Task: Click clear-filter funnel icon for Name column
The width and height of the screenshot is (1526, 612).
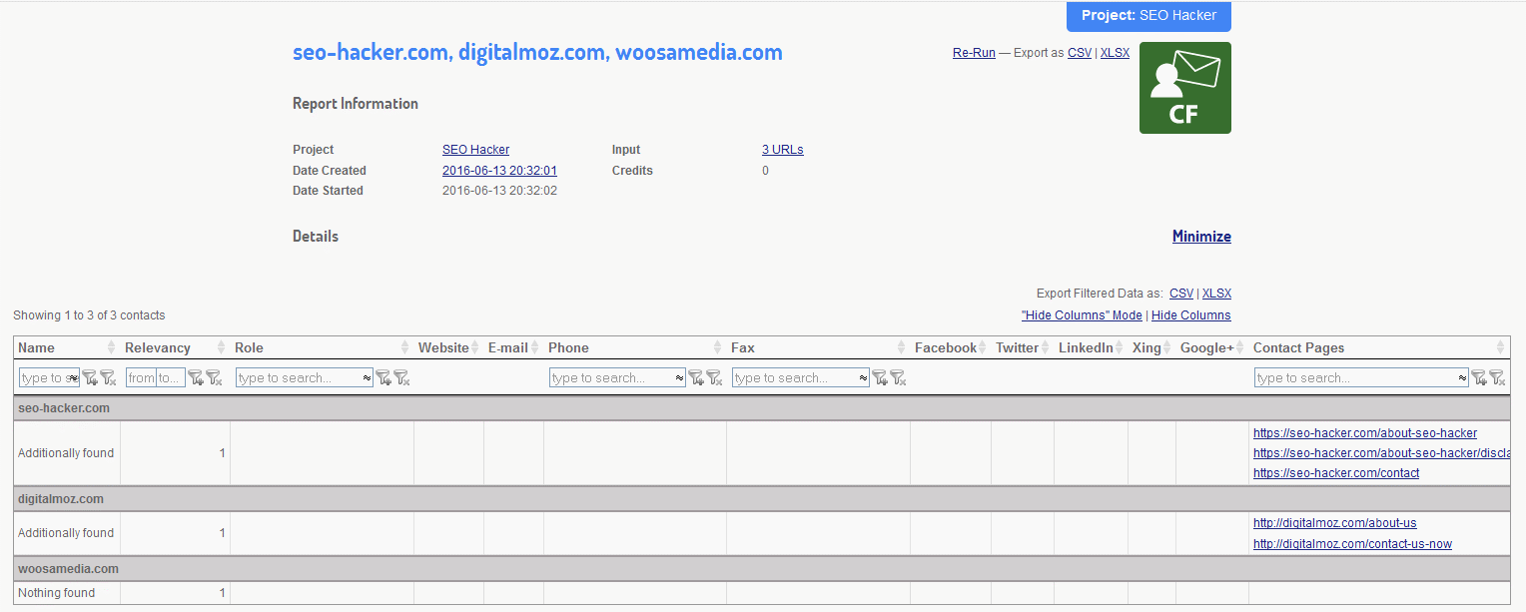Action: (x=108, y=377)
